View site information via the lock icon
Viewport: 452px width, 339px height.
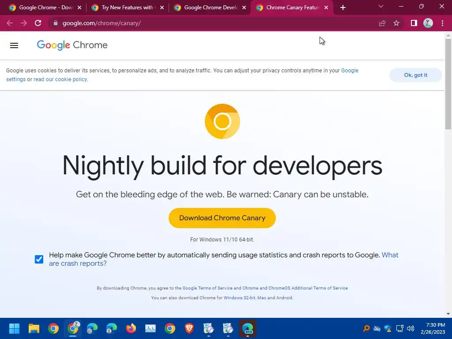[55, 23]
